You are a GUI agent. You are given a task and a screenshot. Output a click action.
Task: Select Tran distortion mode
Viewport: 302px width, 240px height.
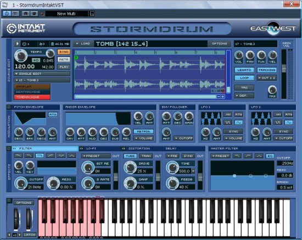click(x=146, y=156)
